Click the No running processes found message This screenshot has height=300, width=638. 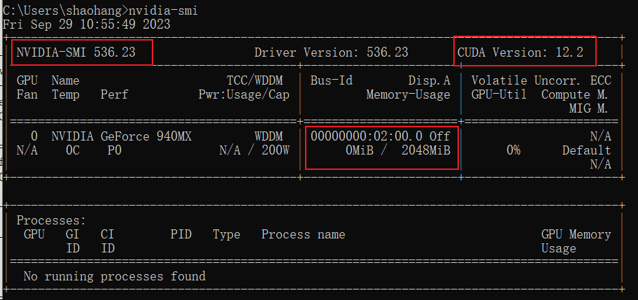coord(114,276)
